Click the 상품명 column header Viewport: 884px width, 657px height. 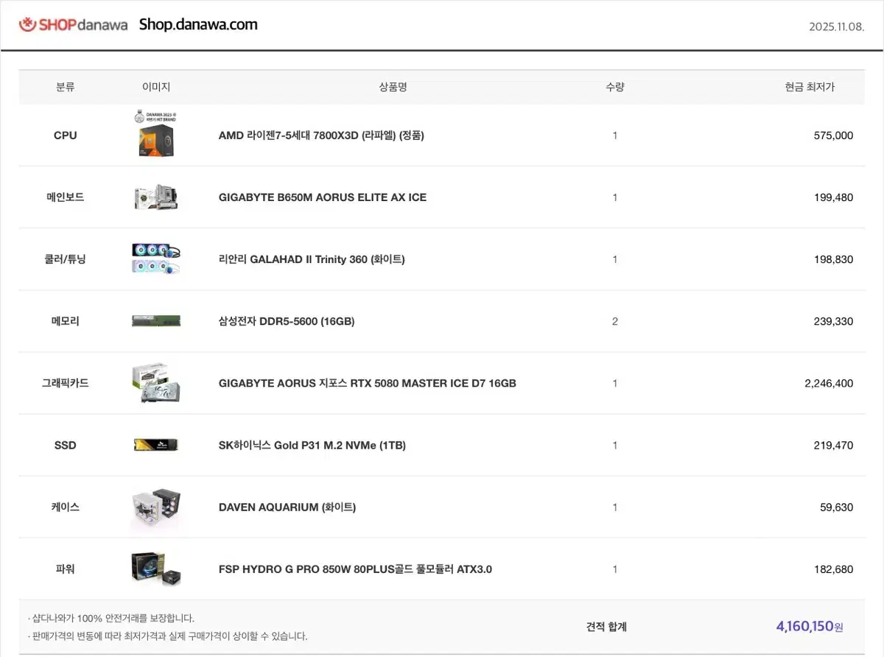coord(393,87)
